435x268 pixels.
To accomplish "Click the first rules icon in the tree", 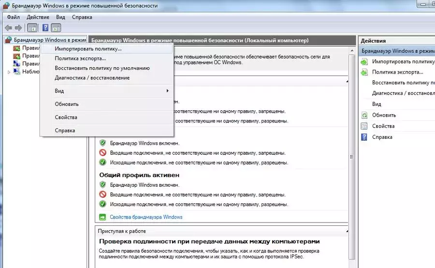I will [x=16, y=48].
